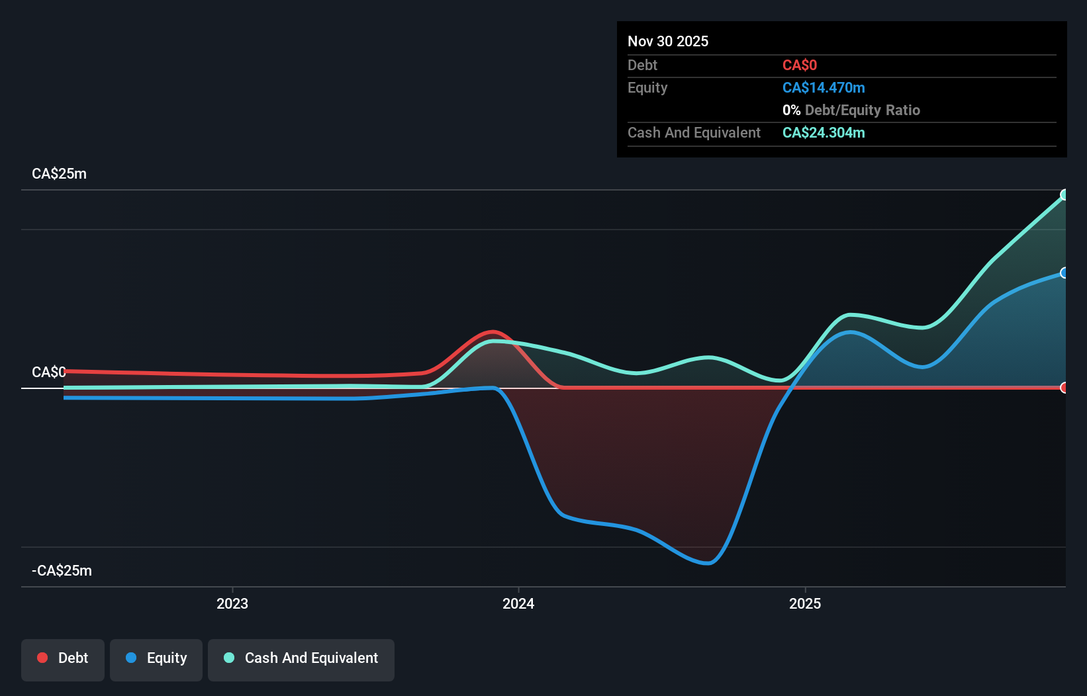This screenshot has height=696, width=1087.
Task: Click the Nov 30 2025 tooltip date
Action: 668,41
